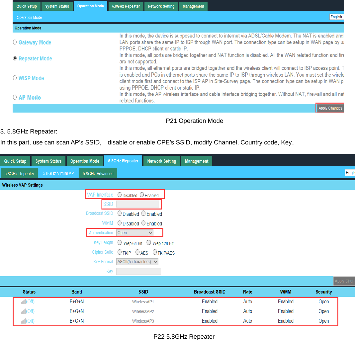The width and height of the screenshot is (355, 340).
Task: Open the 5.8GHz Virtual AP sub-tab
Action: 58,173
